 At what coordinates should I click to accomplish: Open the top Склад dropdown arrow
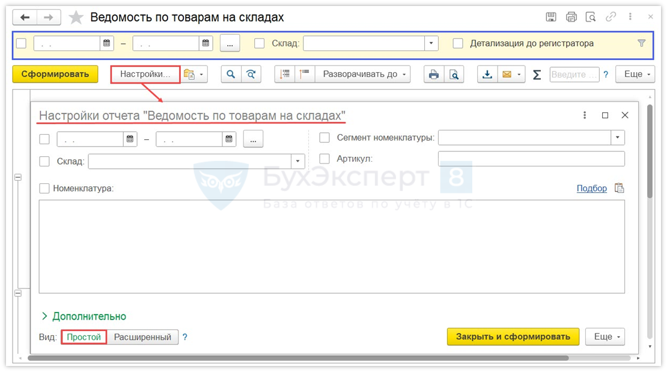pyautogui.click(x=431, y=43)
